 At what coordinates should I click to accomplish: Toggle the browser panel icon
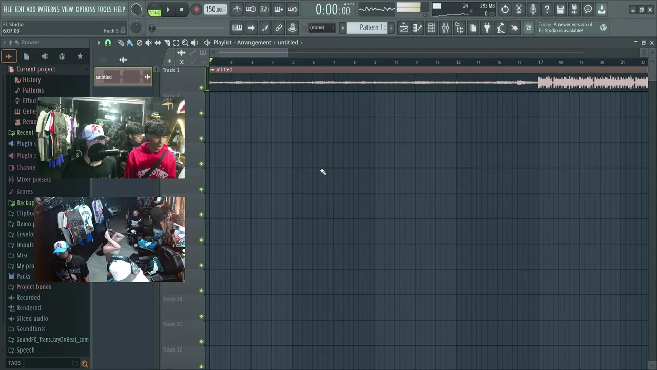point(459,28)
